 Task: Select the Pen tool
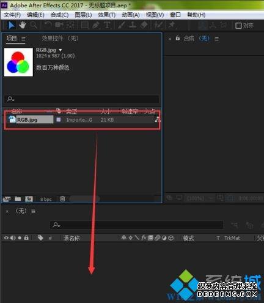point(96,25)
